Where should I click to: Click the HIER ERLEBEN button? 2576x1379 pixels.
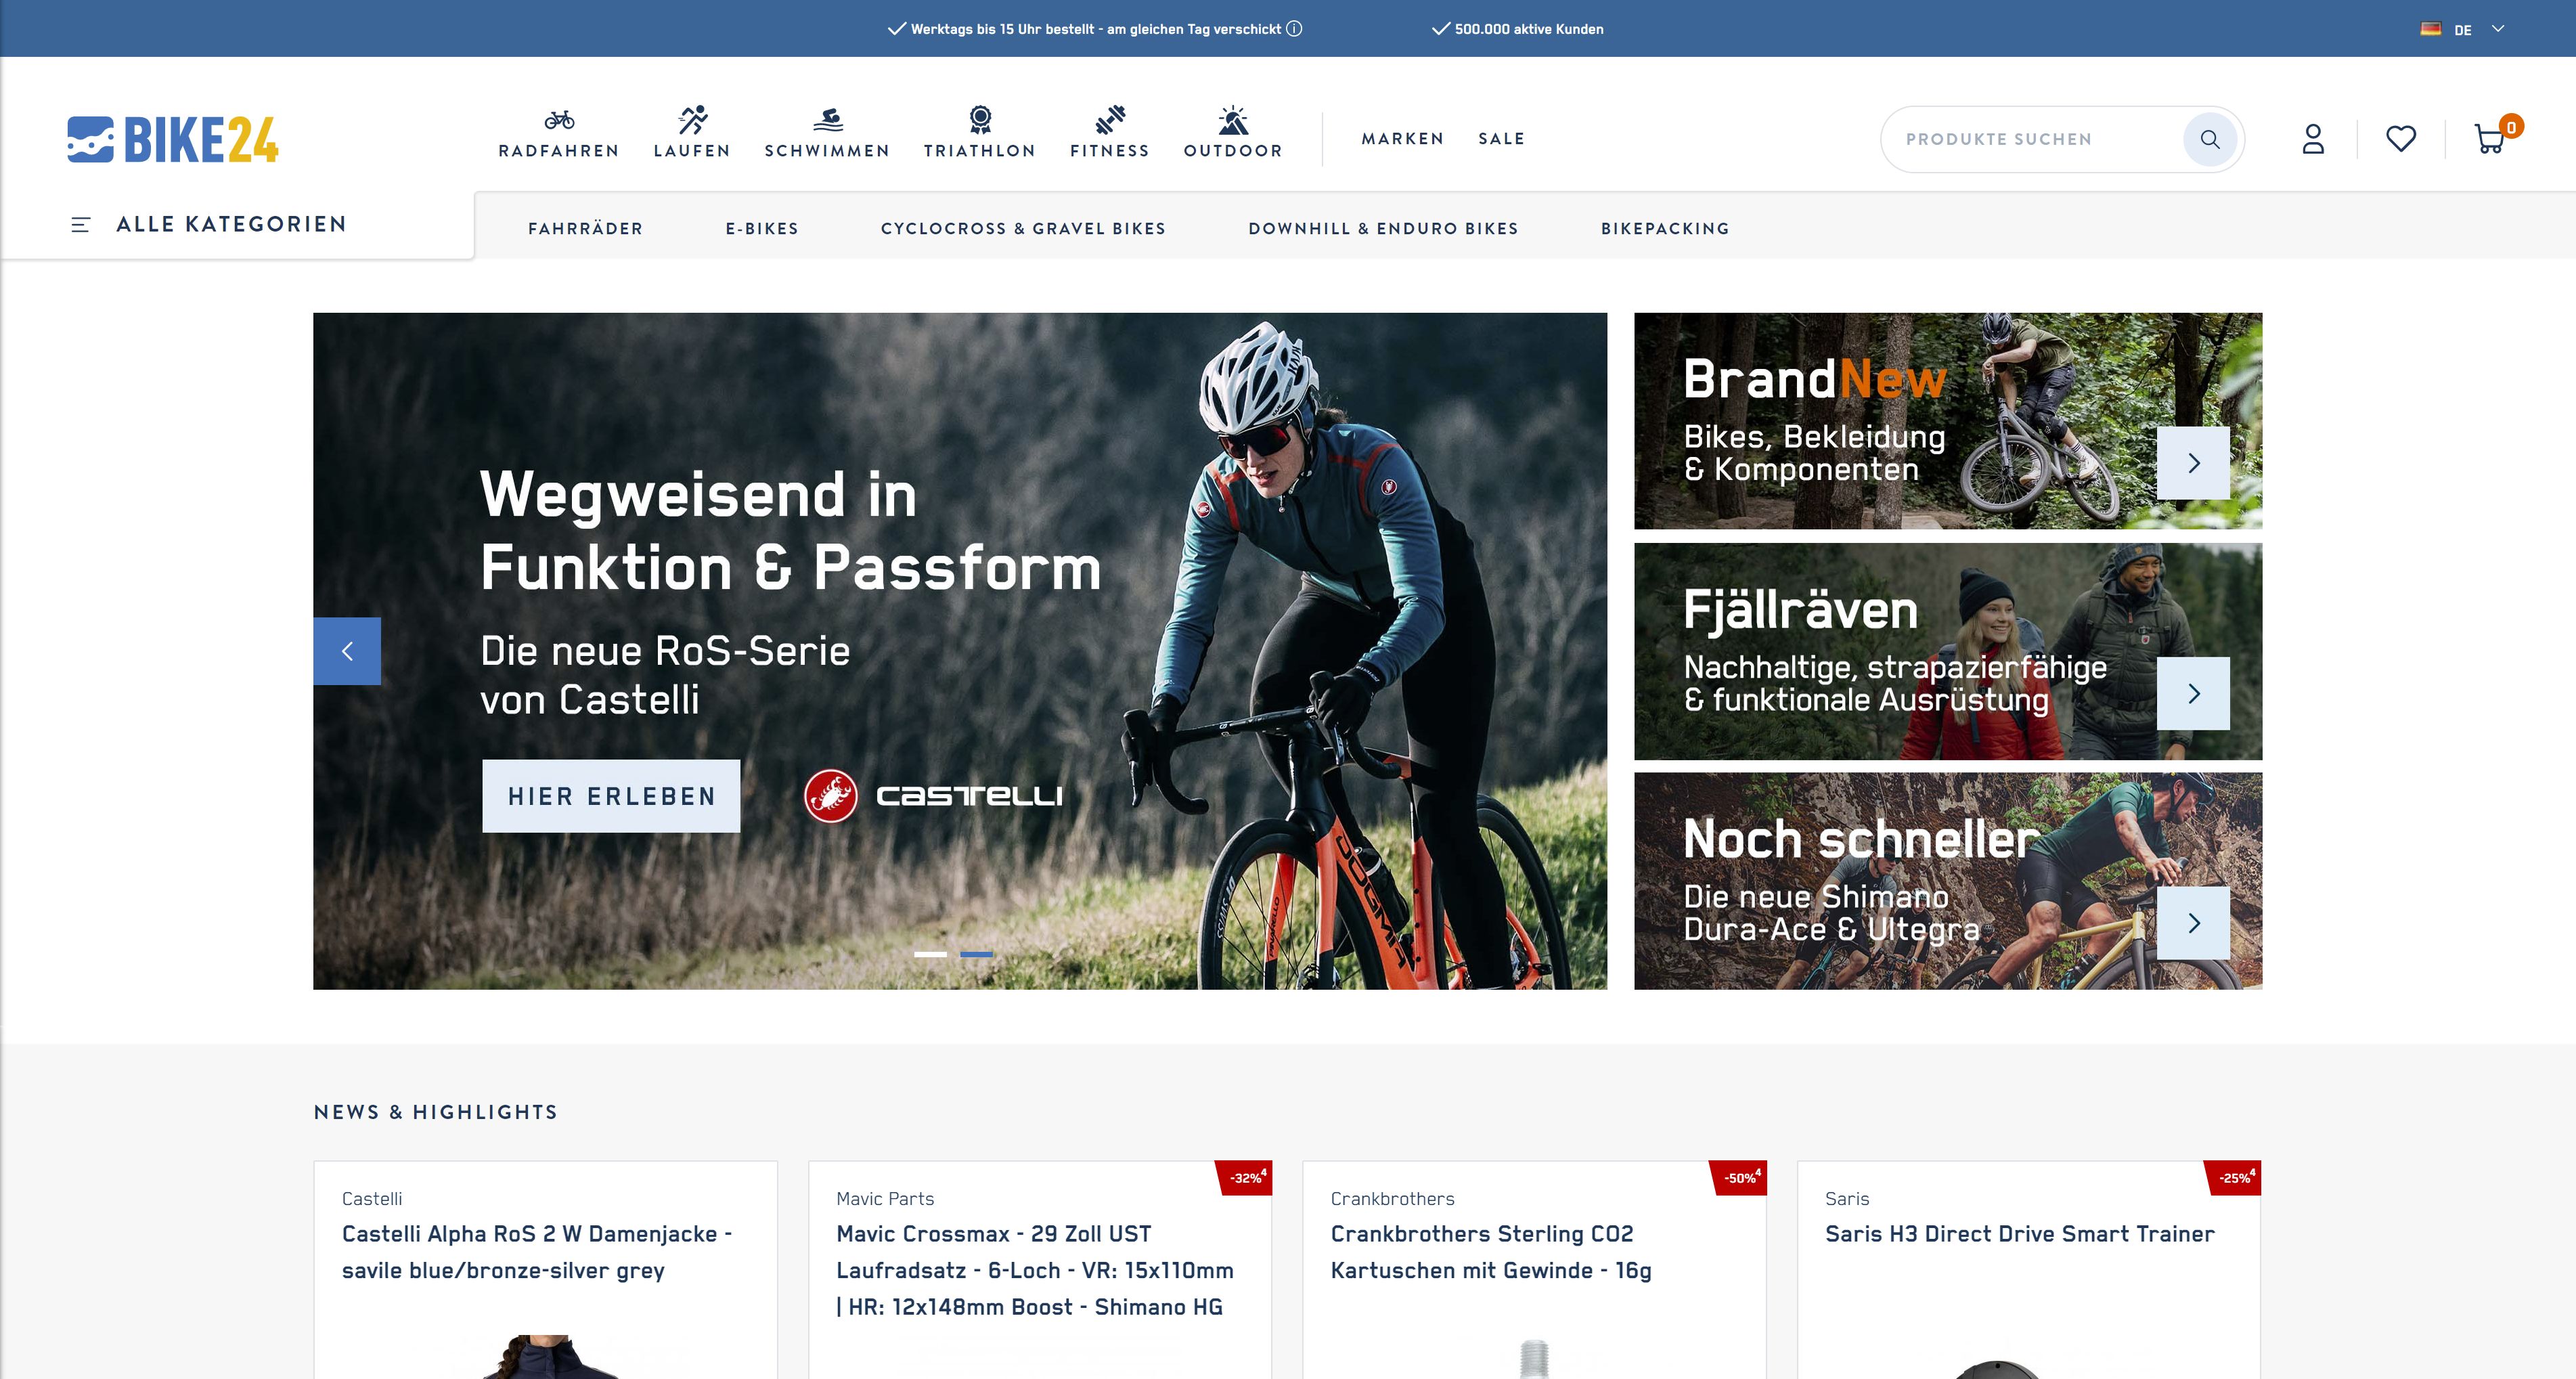(611, 795)
